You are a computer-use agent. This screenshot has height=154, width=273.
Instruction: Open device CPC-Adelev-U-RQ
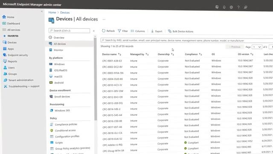(113, 145)
